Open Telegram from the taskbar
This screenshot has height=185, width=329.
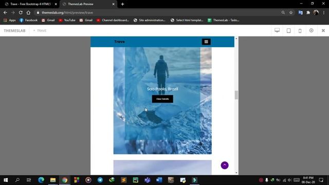(x=100, y=180)
